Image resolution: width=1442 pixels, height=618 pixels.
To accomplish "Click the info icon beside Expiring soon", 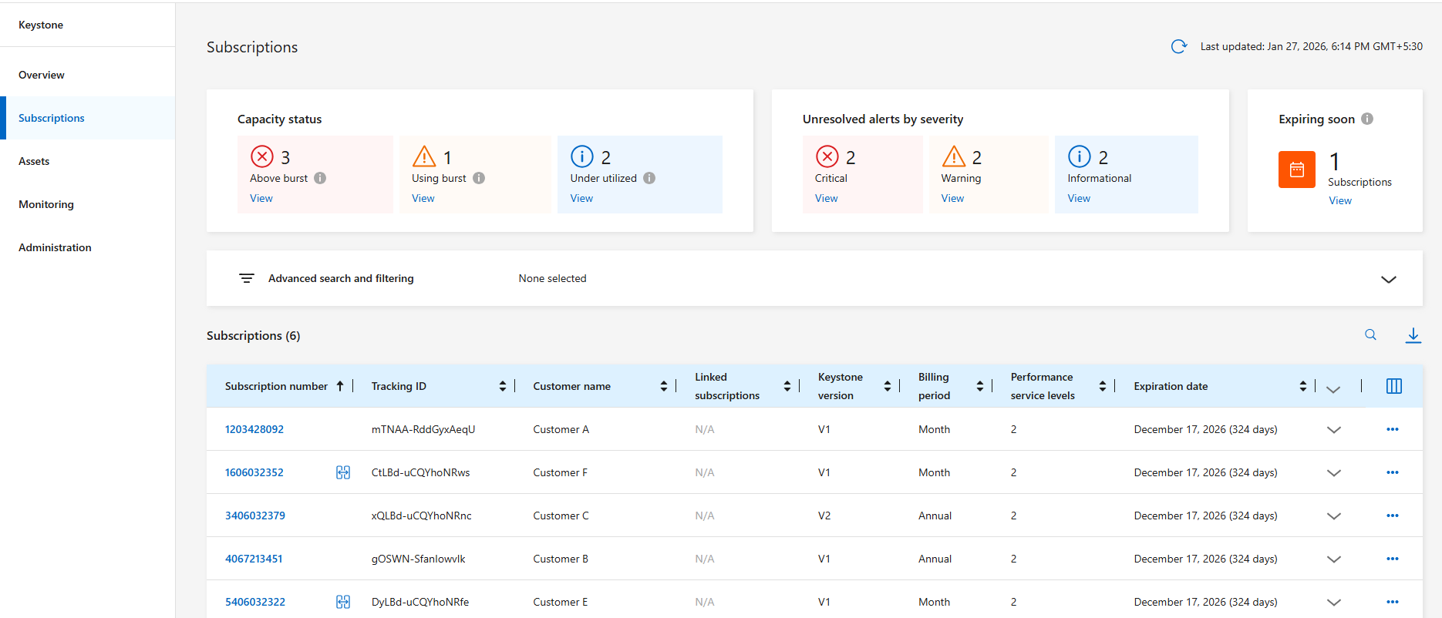I will [1367, 119].
